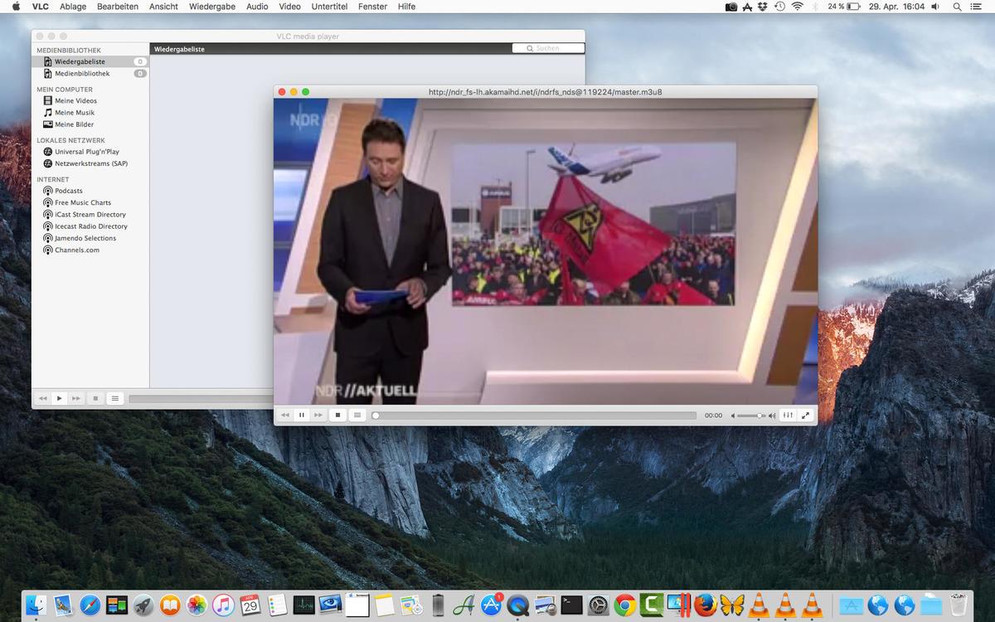Stop playback in the video player window
The image size is (995, 622).
pos(337,415)
